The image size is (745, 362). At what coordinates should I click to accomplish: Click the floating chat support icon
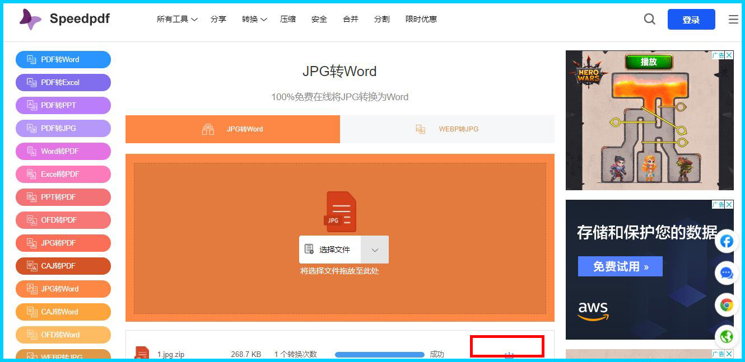coord(727,273)
